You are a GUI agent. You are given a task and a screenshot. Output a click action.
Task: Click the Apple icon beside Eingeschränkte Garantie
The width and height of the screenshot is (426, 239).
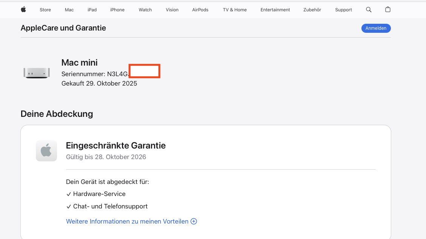tap(46, 151)
